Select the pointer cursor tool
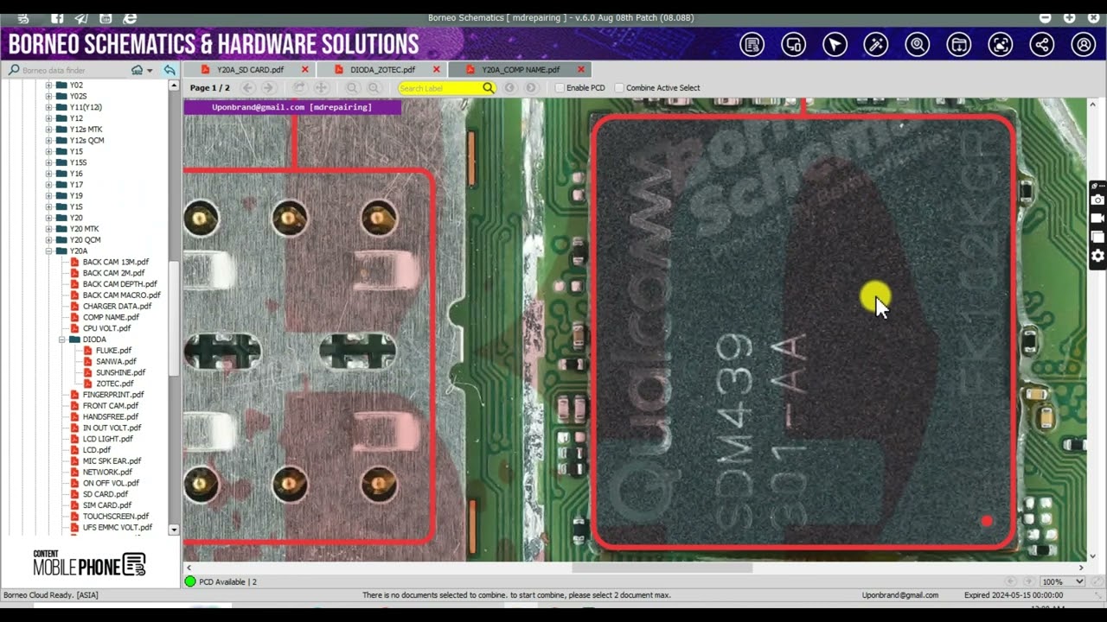The image size is (1107, 622). [x=835, y=45]
